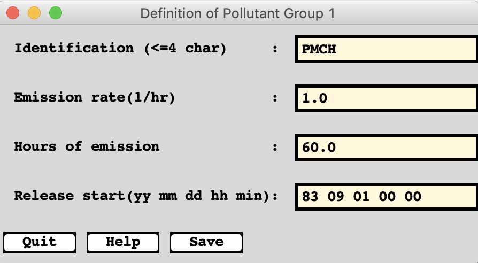Click the Hours of emission label

(87, 146)
